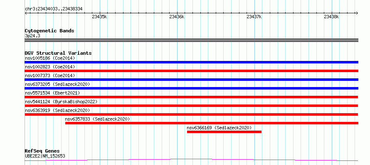Click the nsv5571534 (Ebert2021) label
The image size is (370, 165).
point(52,93)
